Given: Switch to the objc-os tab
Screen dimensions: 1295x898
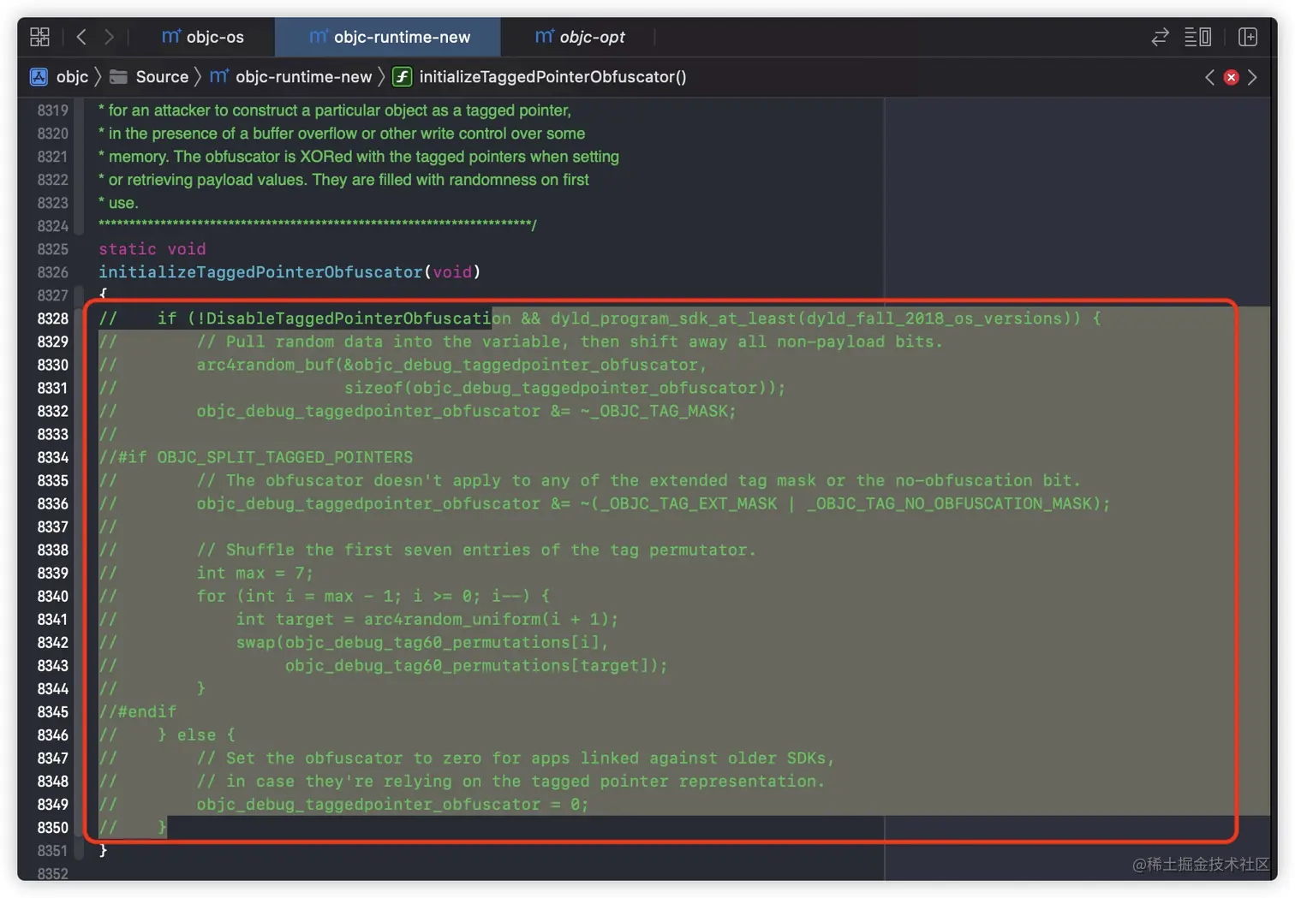Looking at the screenshot, I should pyautogui.click(x=203, y=37).
